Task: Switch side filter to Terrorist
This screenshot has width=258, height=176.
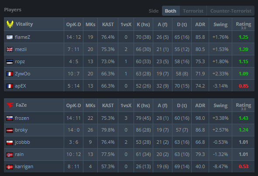Action: [x=193, y=11]
